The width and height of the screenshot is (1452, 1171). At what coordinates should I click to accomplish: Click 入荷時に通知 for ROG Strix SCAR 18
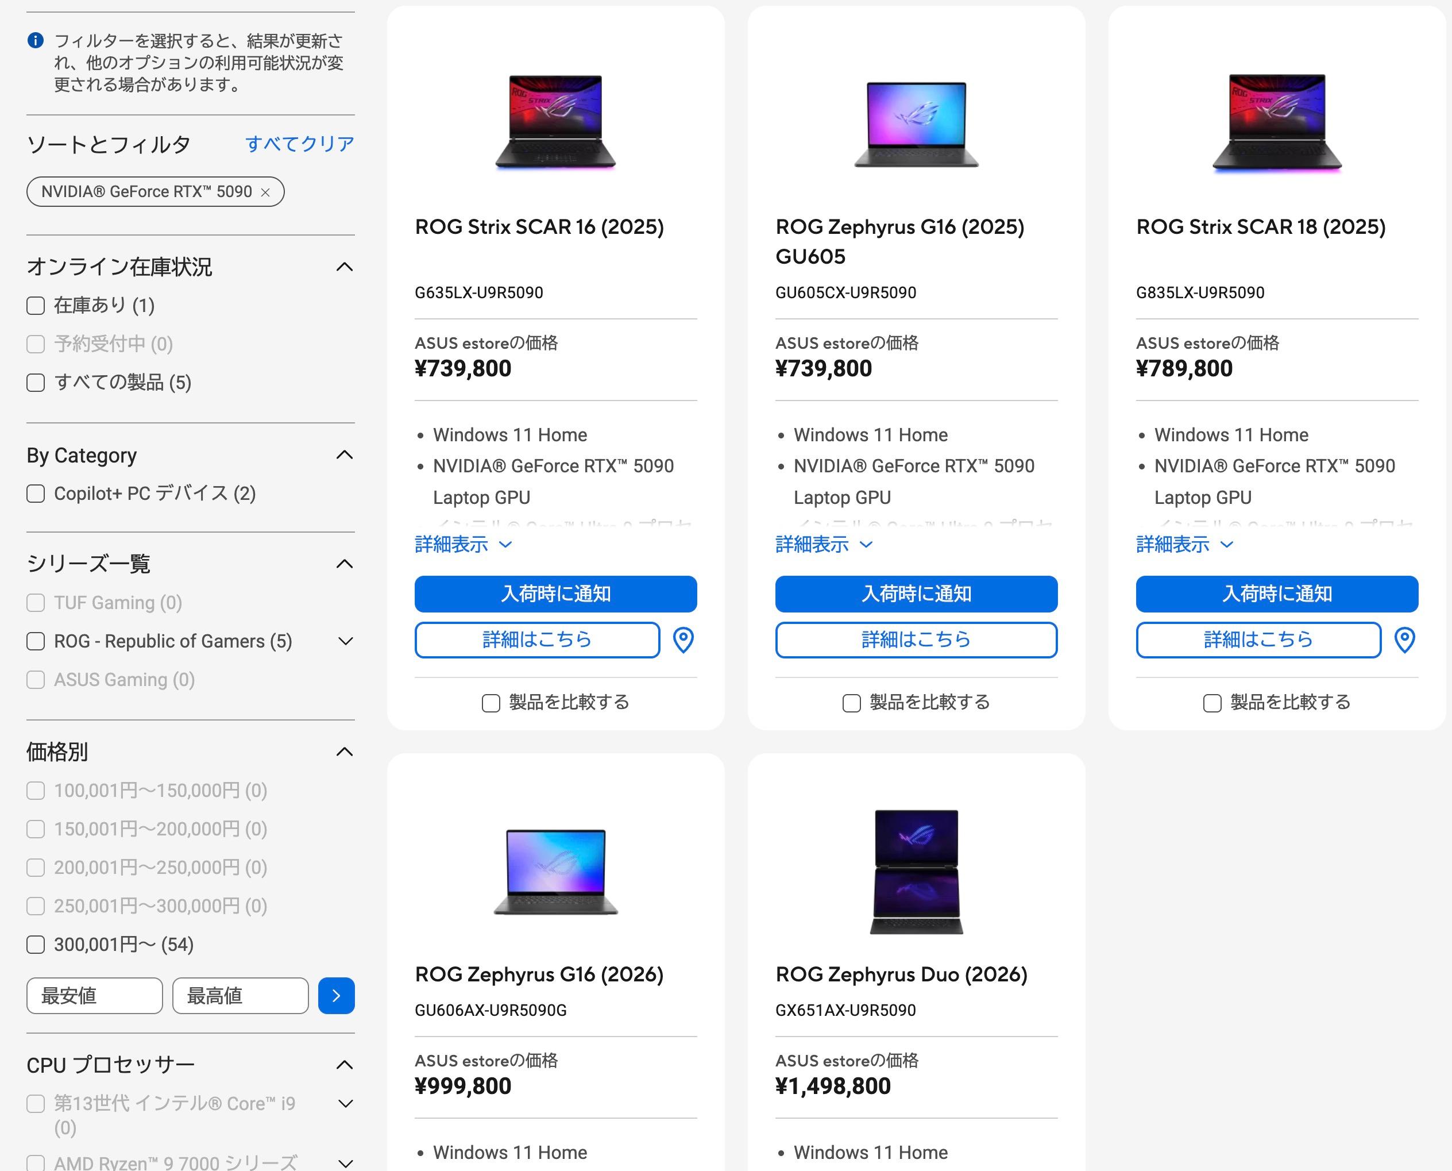[1277, 594]
